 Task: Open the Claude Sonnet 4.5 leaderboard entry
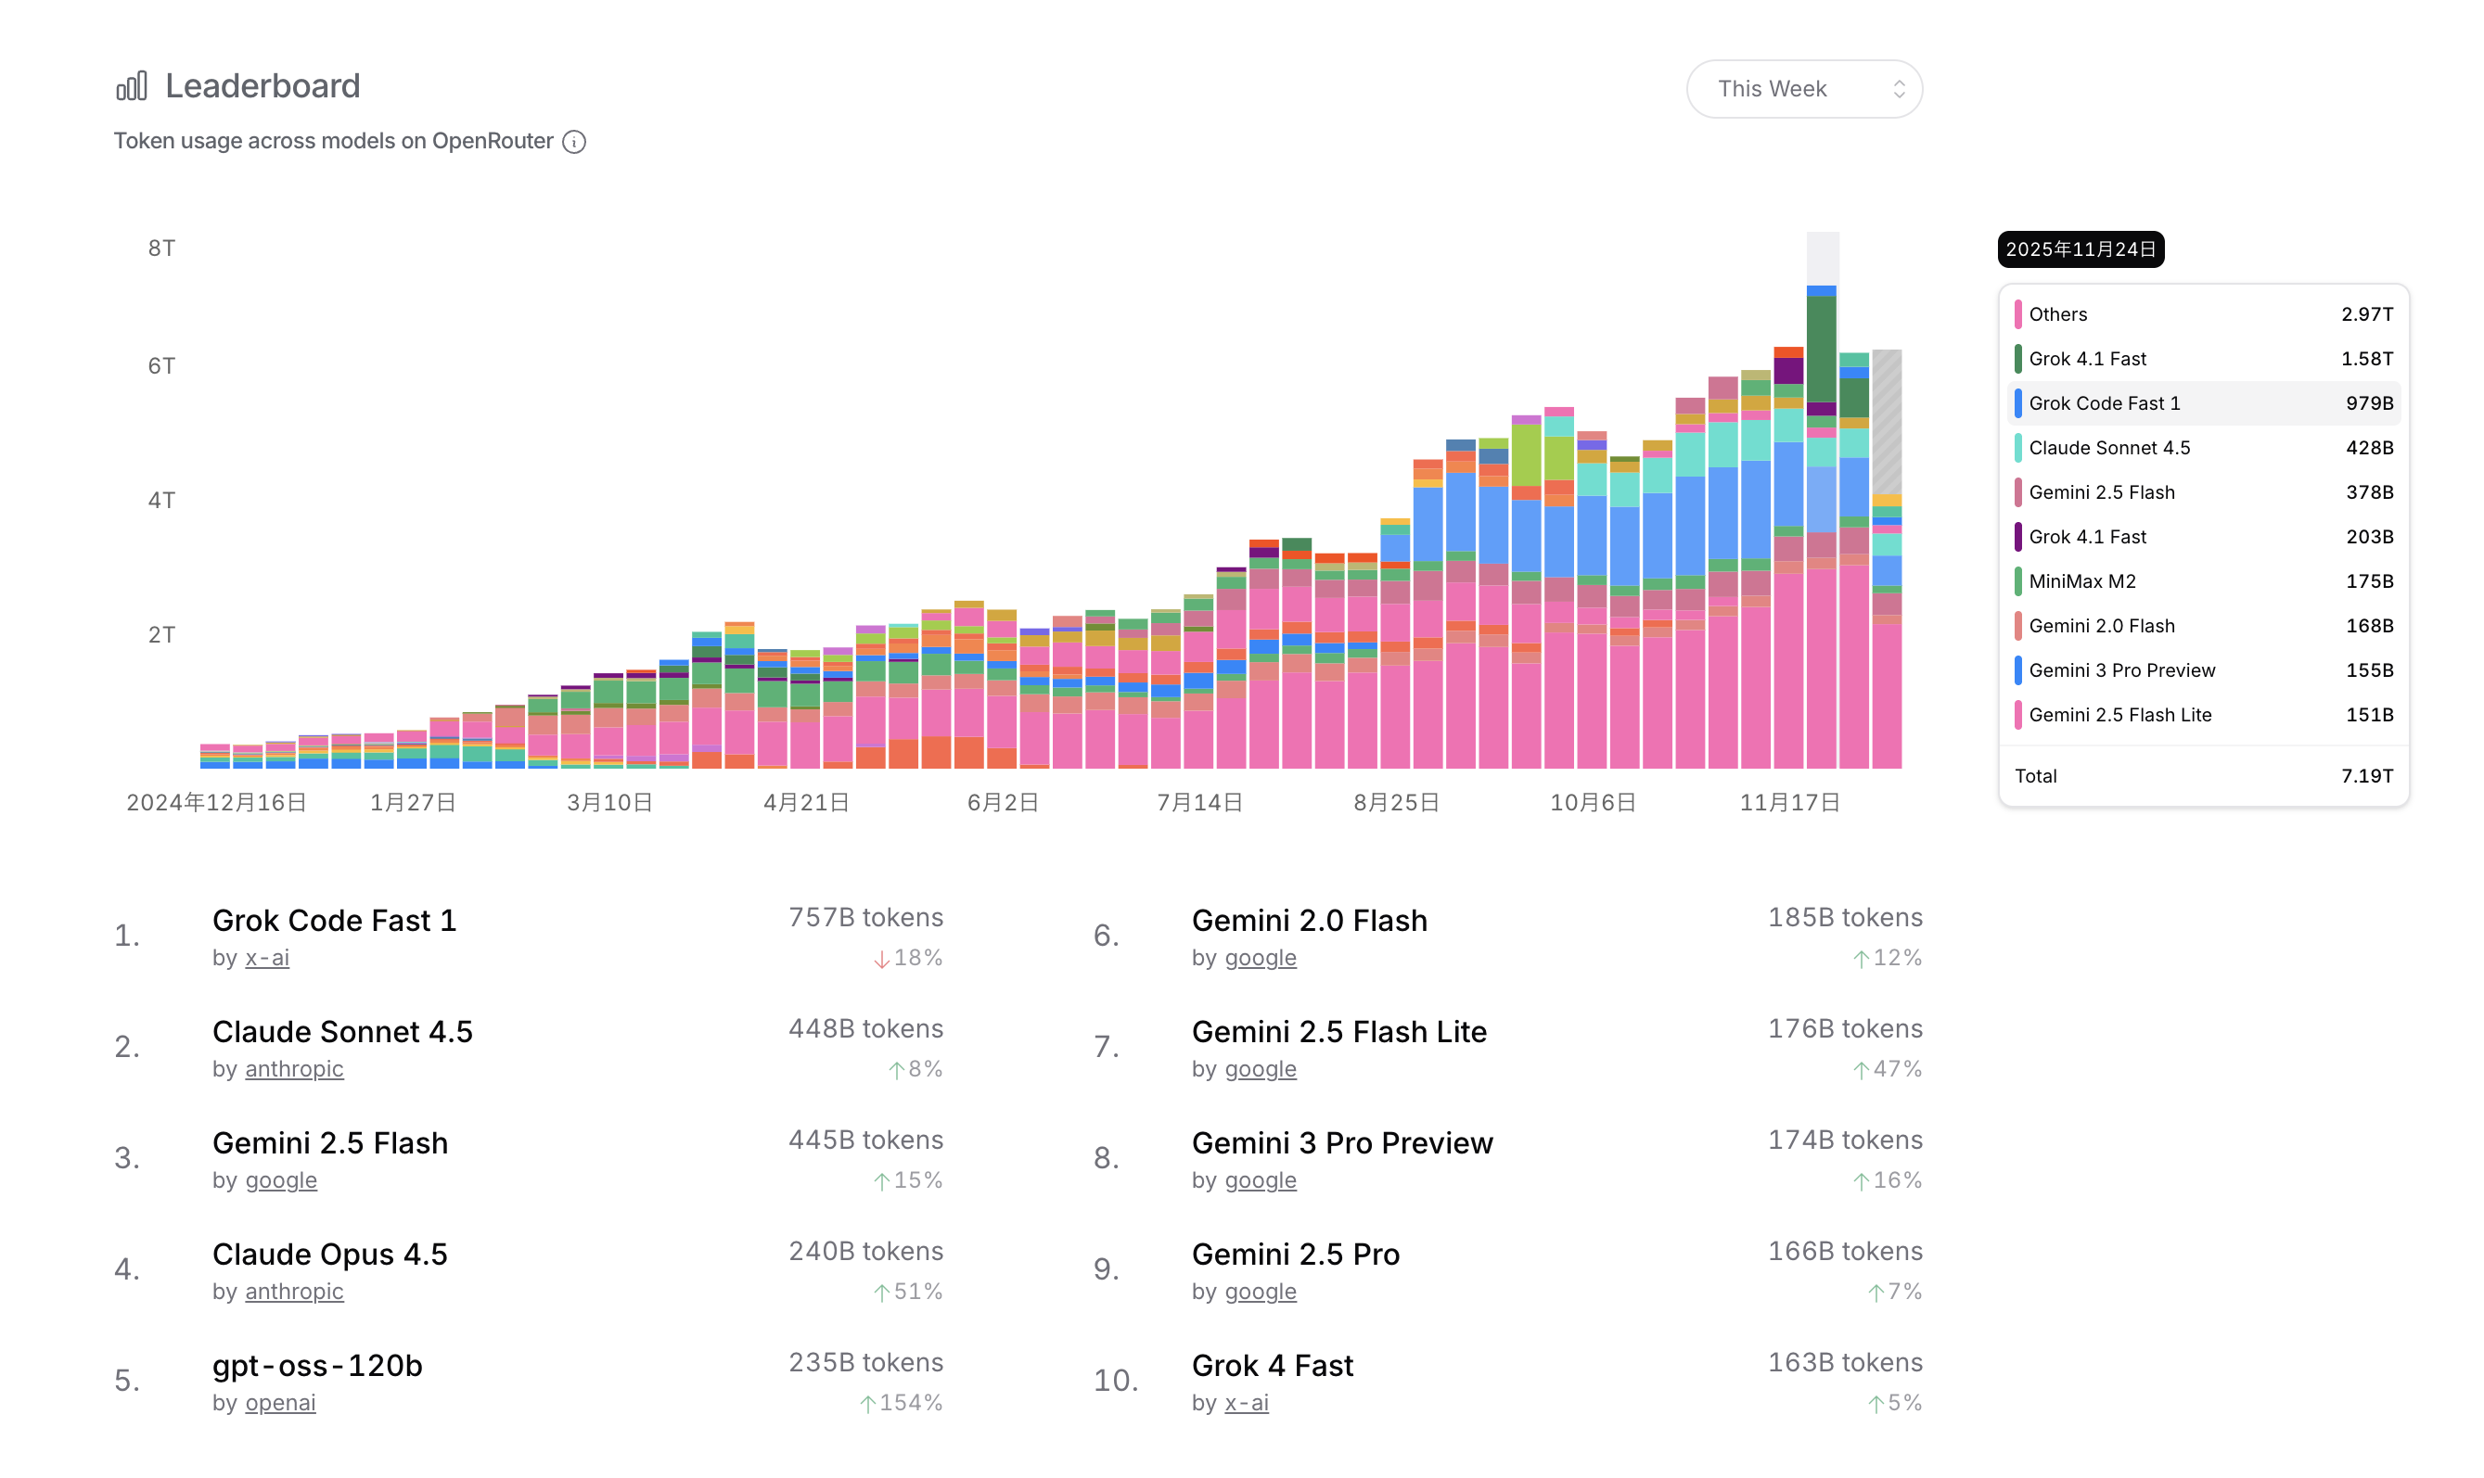(341, 1032)
